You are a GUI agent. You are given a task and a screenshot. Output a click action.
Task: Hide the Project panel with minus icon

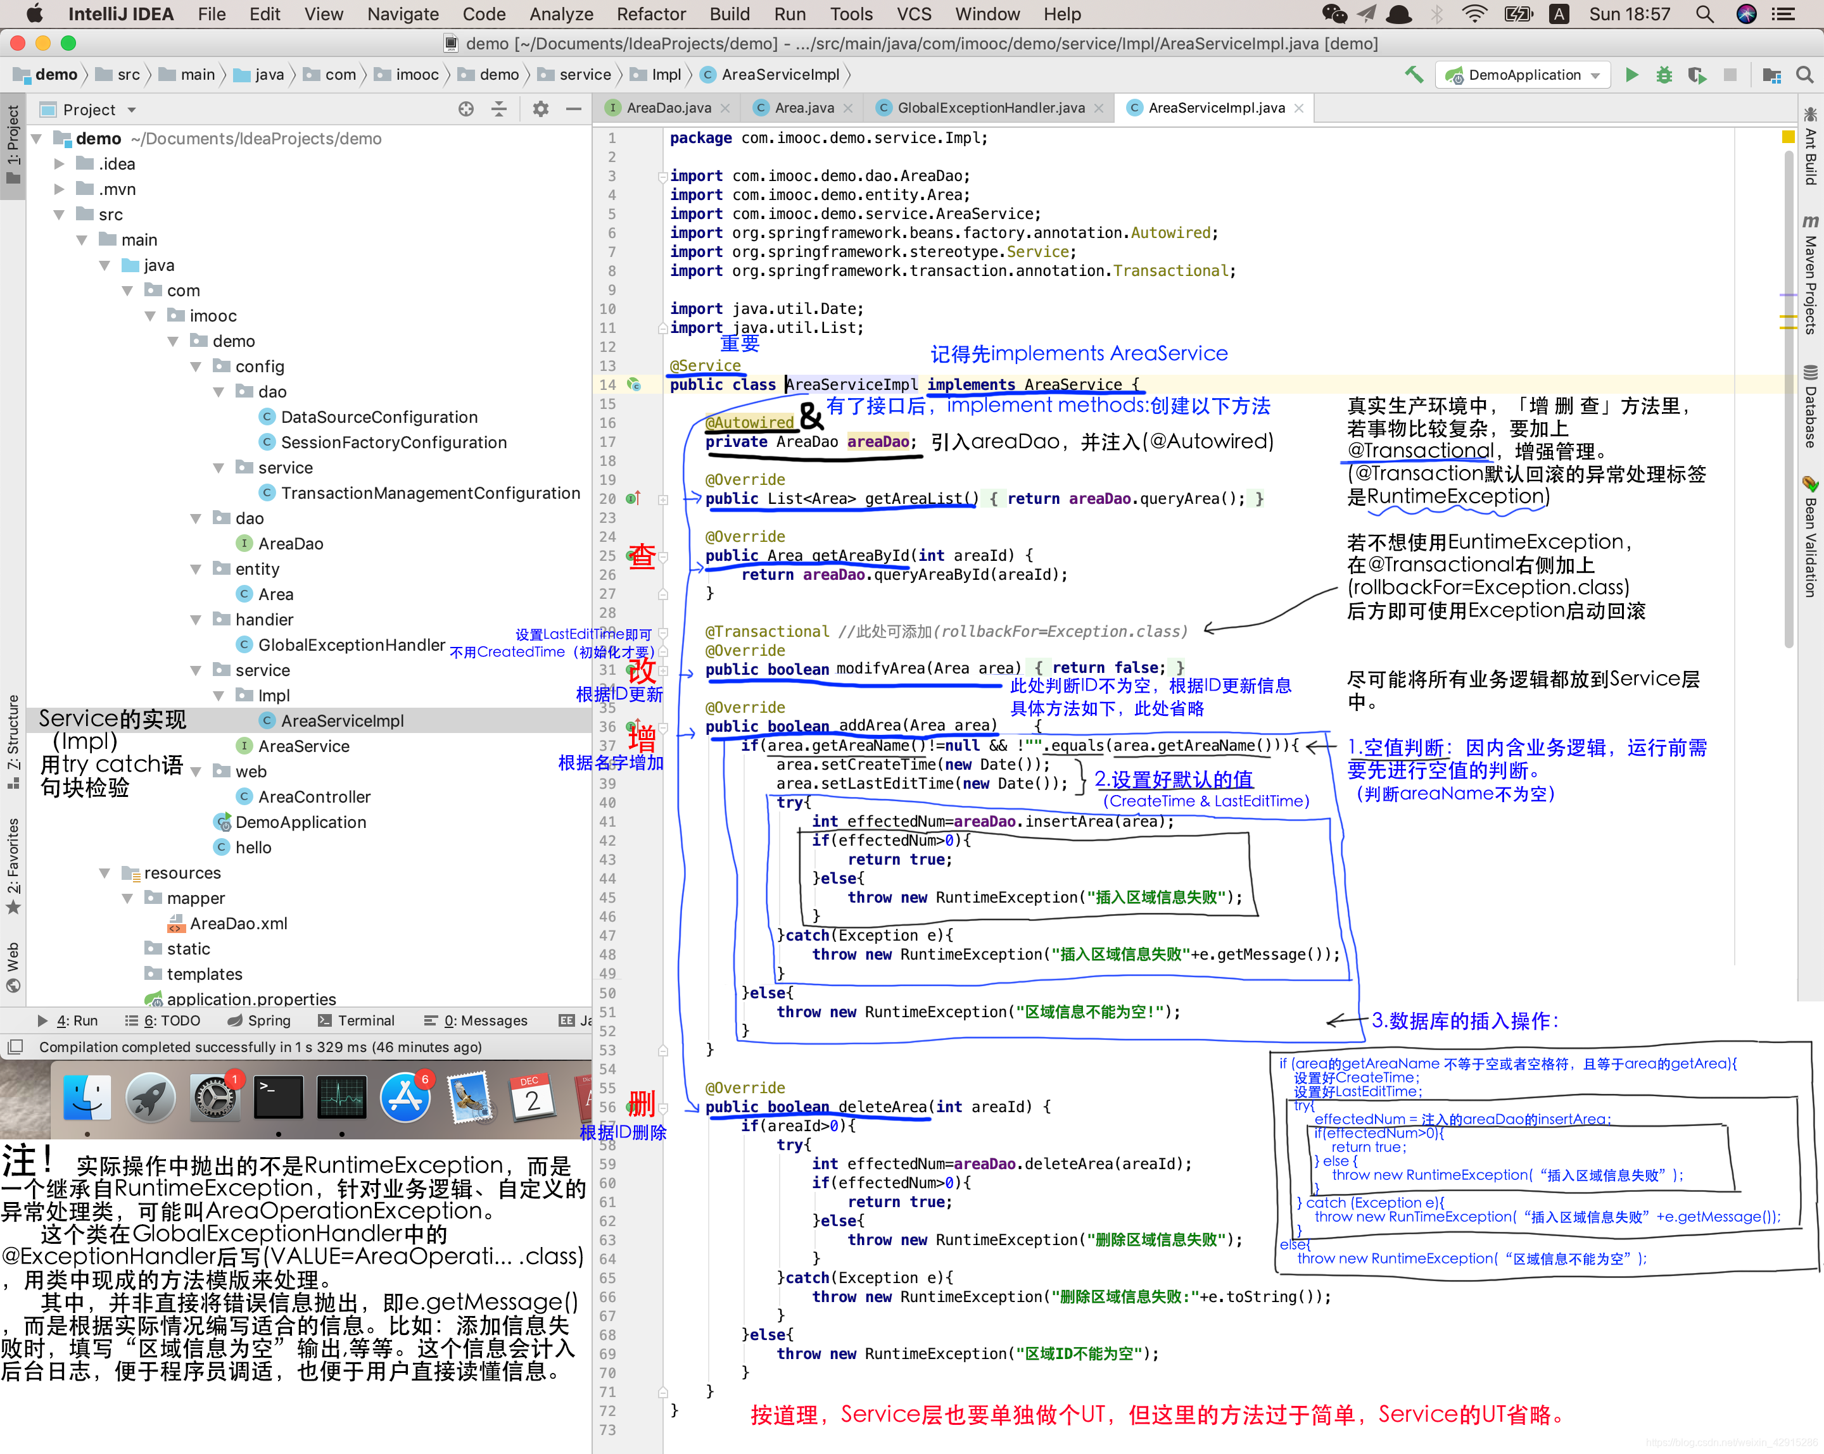coord(574,109)
